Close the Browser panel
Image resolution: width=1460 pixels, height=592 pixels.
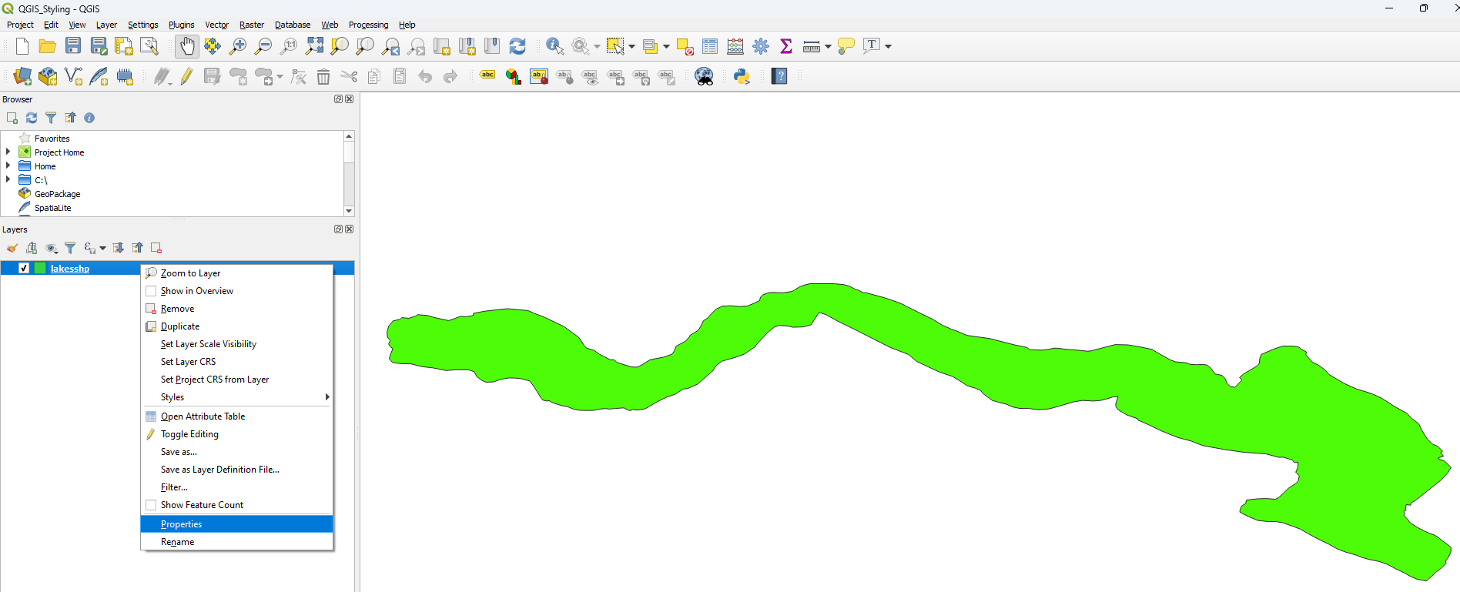point(350,99)
